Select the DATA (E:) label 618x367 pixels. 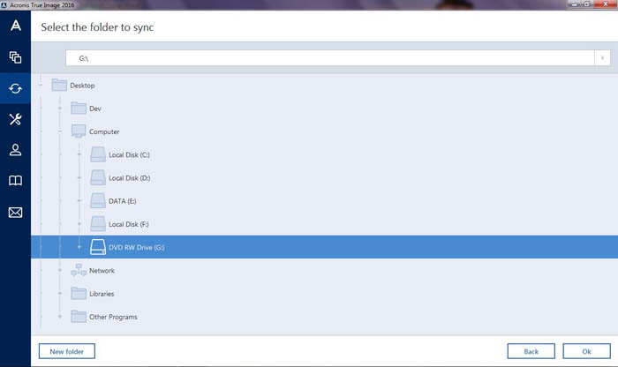pyautogui.click(x=122, y=201)
